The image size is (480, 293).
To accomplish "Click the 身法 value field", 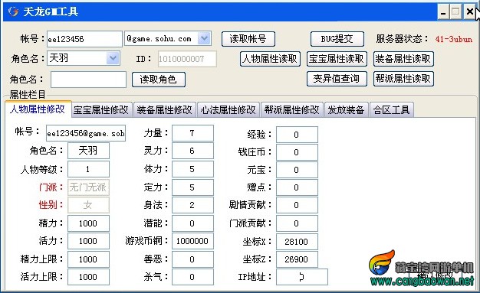I will [x=192, y=205].
